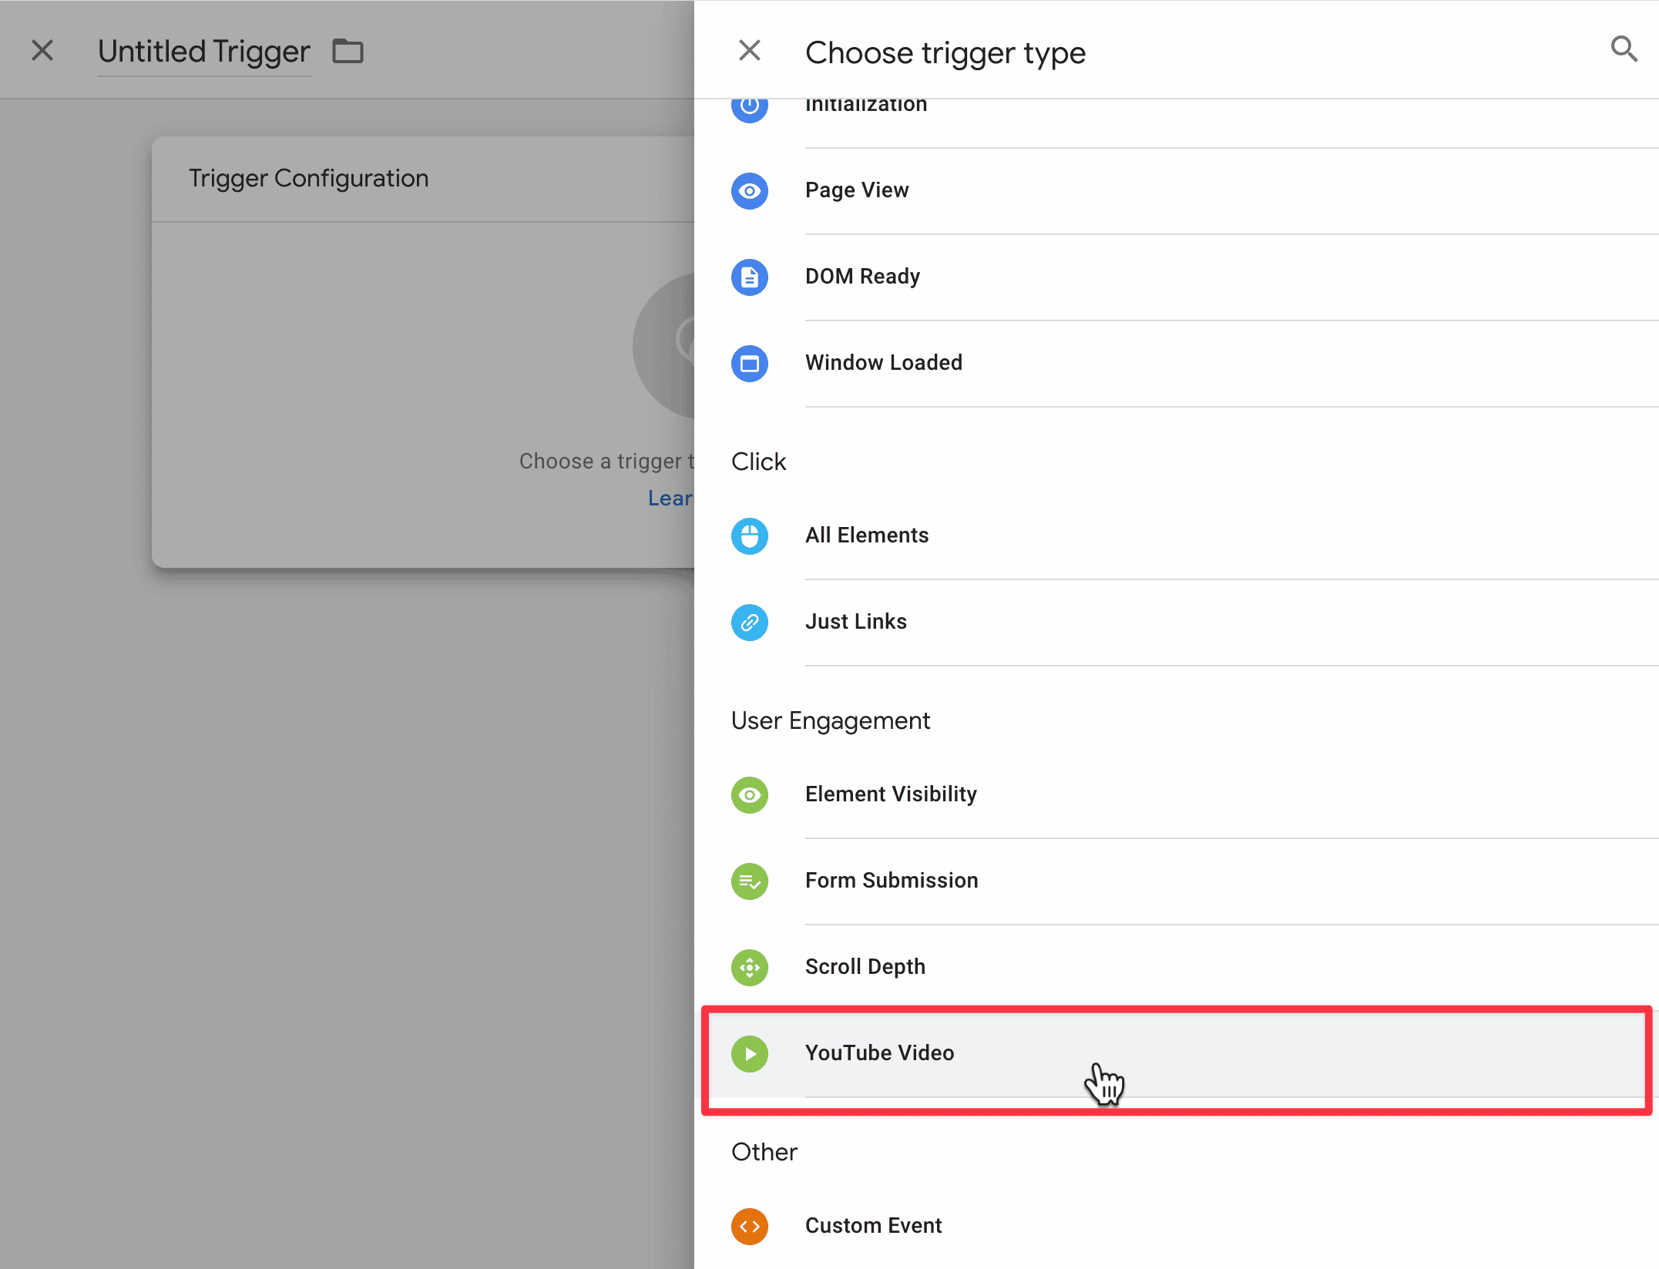The width and height of the screenshot is (1659, 1269).
Task: Select the YouTube Video trigger type
Action: (x=1177, y=1054)
